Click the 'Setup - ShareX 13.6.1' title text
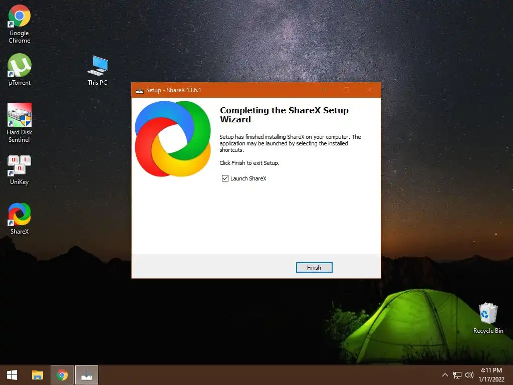Image resolution: width=513 pixels, height=385 pixels. [x=174, y=90]
